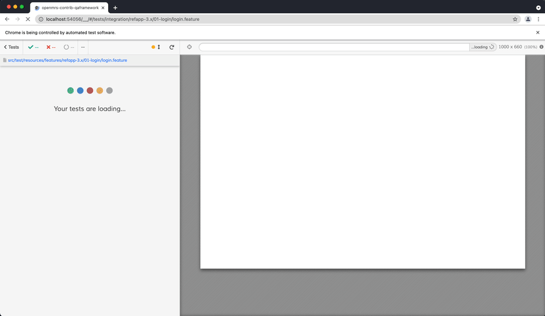Bookmark this page with the star icon
This screenshot has height=316, width=545.
coord(515,19)
